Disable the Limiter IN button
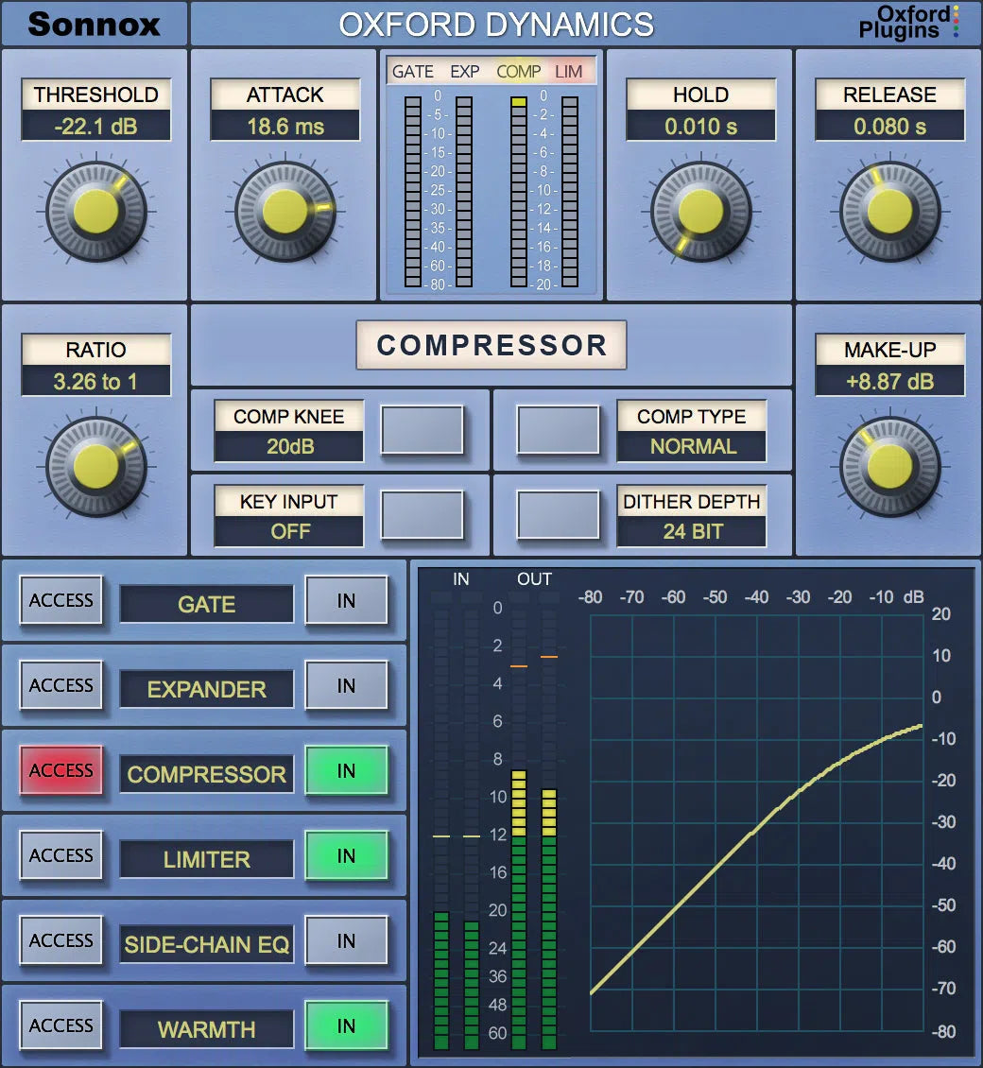The width and height of the screenshot is (983, 1068). pos(347,857)
